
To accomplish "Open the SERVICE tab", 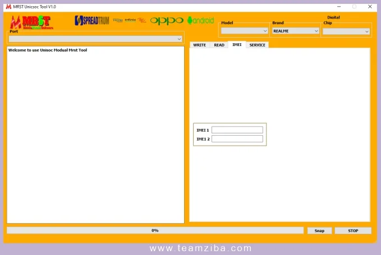I will 258,45.
